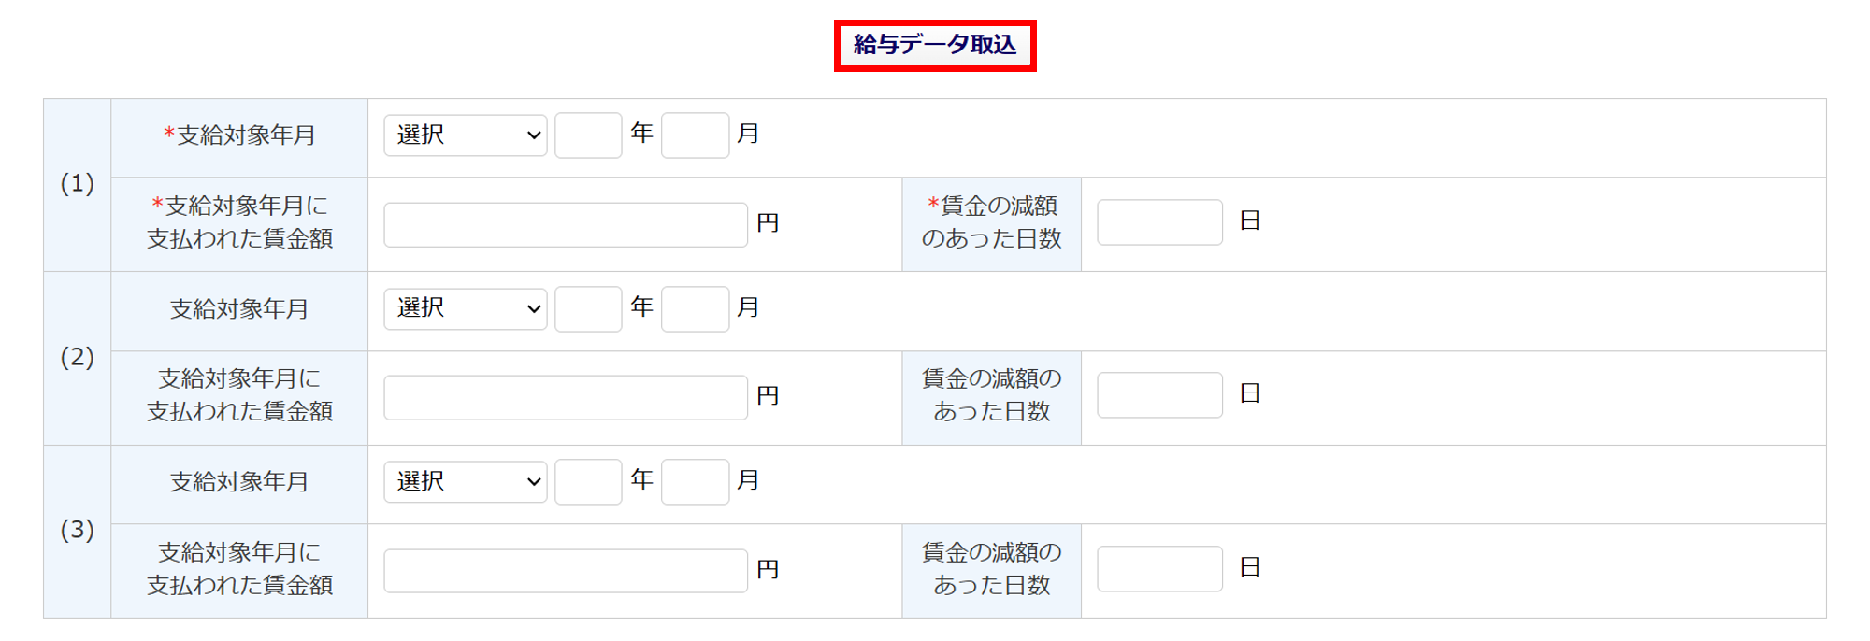The height and width of the screenshot is (641, 1870).
Task: Click year input field in section (1)
Action: (x=588, y=135)
